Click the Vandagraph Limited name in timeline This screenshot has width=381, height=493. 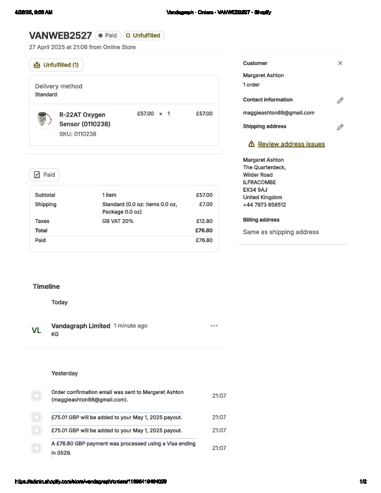coord(80,326)
